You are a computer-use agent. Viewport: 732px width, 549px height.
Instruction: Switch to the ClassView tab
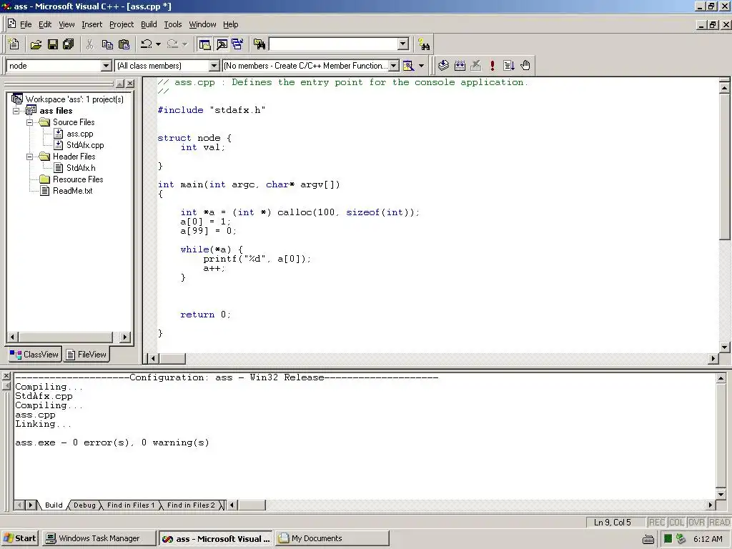[x=34, y=355]
